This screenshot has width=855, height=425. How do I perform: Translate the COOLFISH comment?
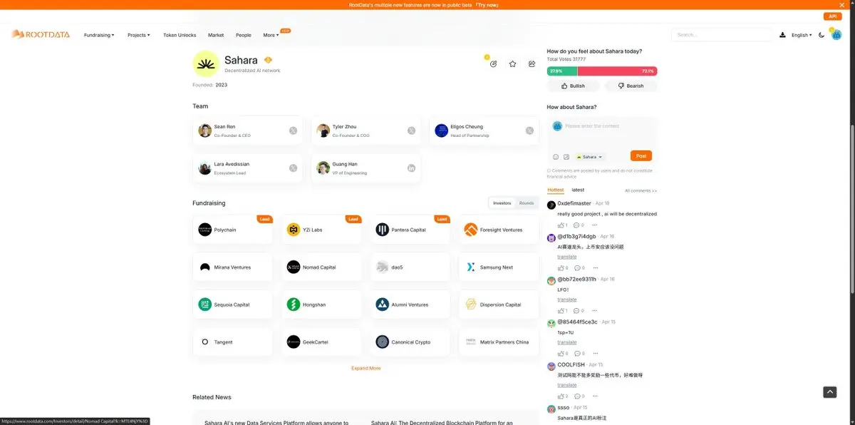[567, 385]
